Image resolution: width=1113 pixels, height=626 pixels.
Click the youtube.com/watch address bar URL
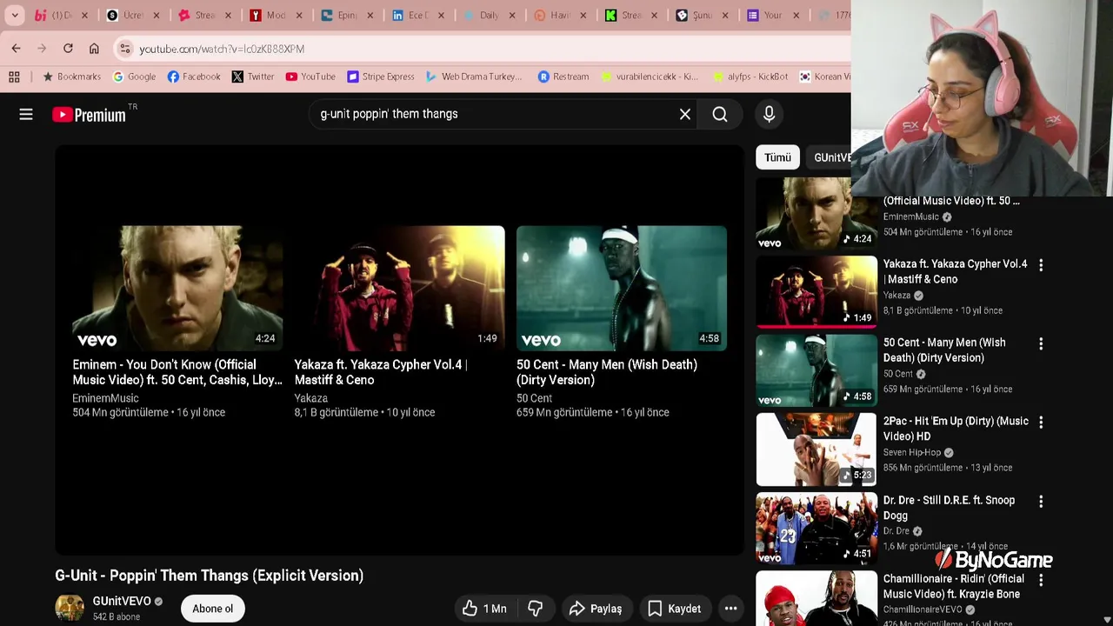tap(222, 49)
